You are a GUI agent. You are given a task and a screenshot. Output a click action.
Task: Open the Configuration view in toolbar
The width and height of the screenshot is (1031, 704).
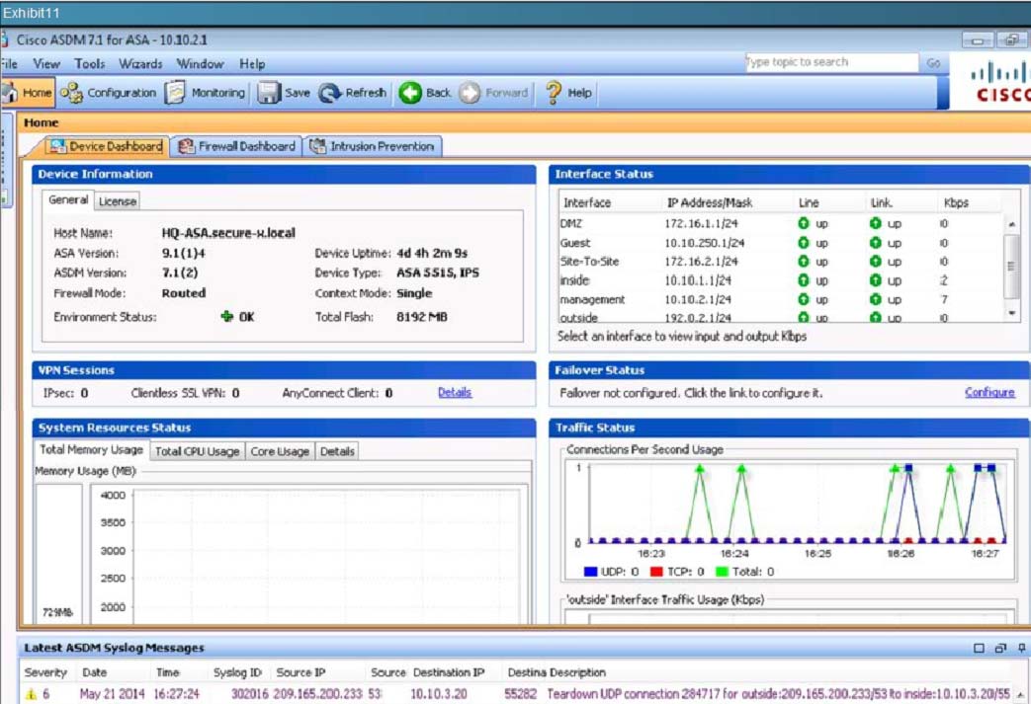[x=109, y=93]
